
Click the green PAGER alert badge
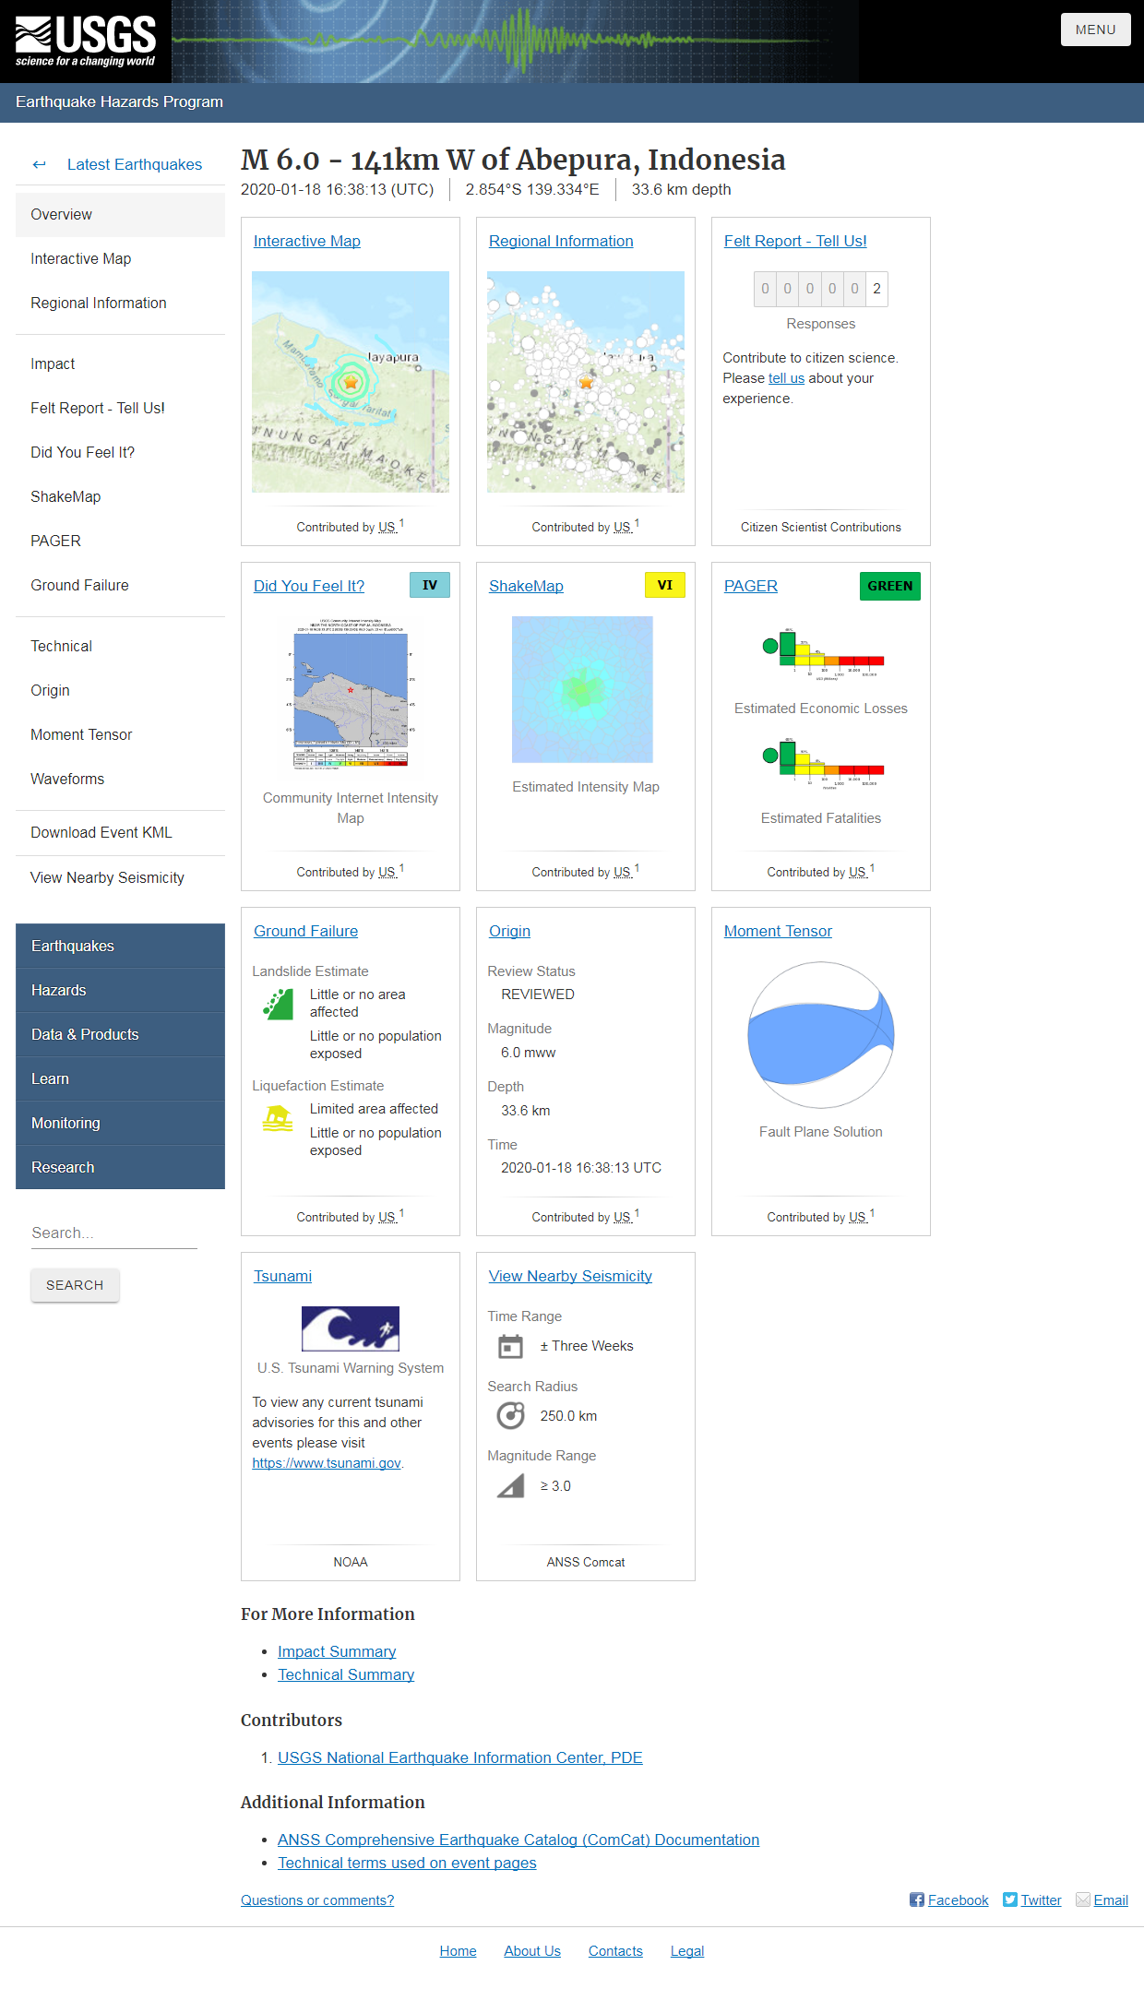(889, 586)
